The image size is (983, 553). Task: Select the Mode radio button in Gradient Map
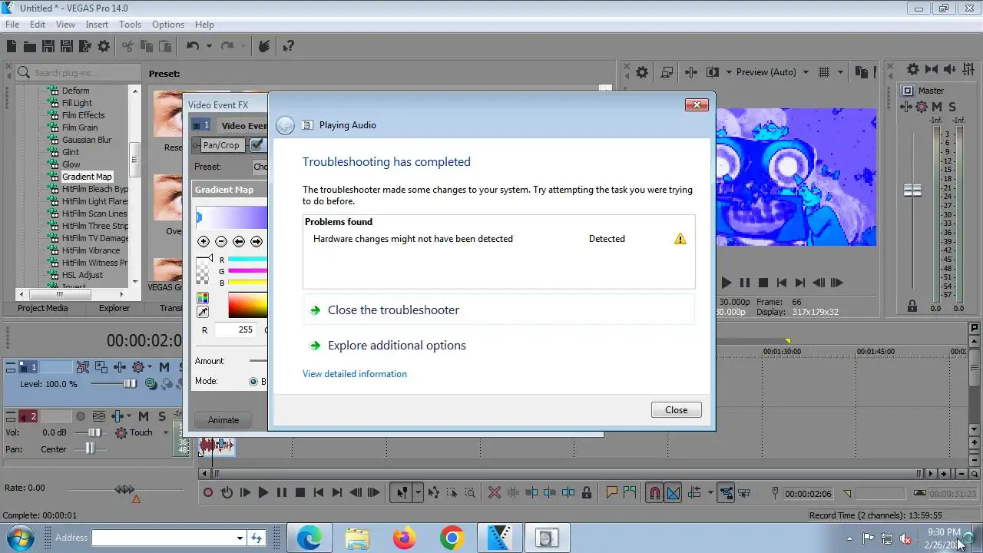(x=253, y=382)
